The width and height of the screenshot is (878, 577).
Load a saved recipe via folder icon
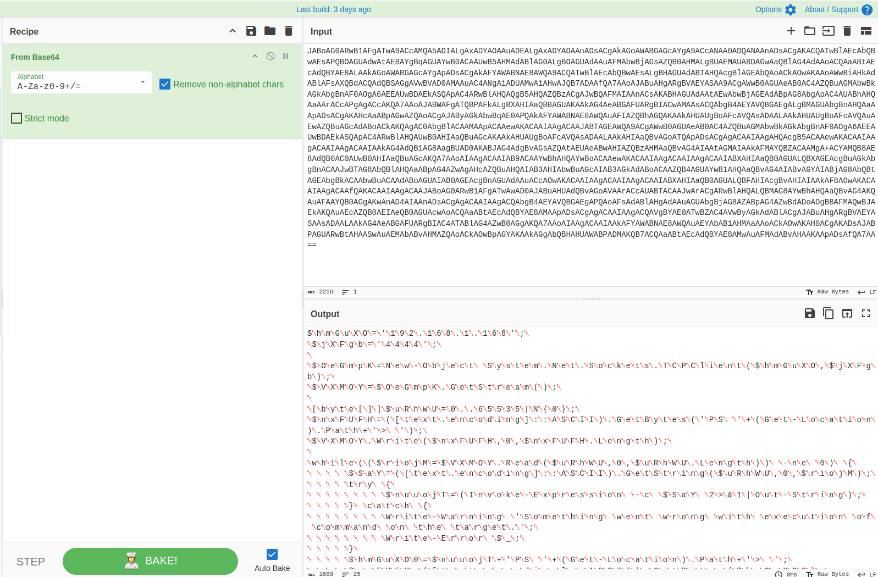point(270,31)
